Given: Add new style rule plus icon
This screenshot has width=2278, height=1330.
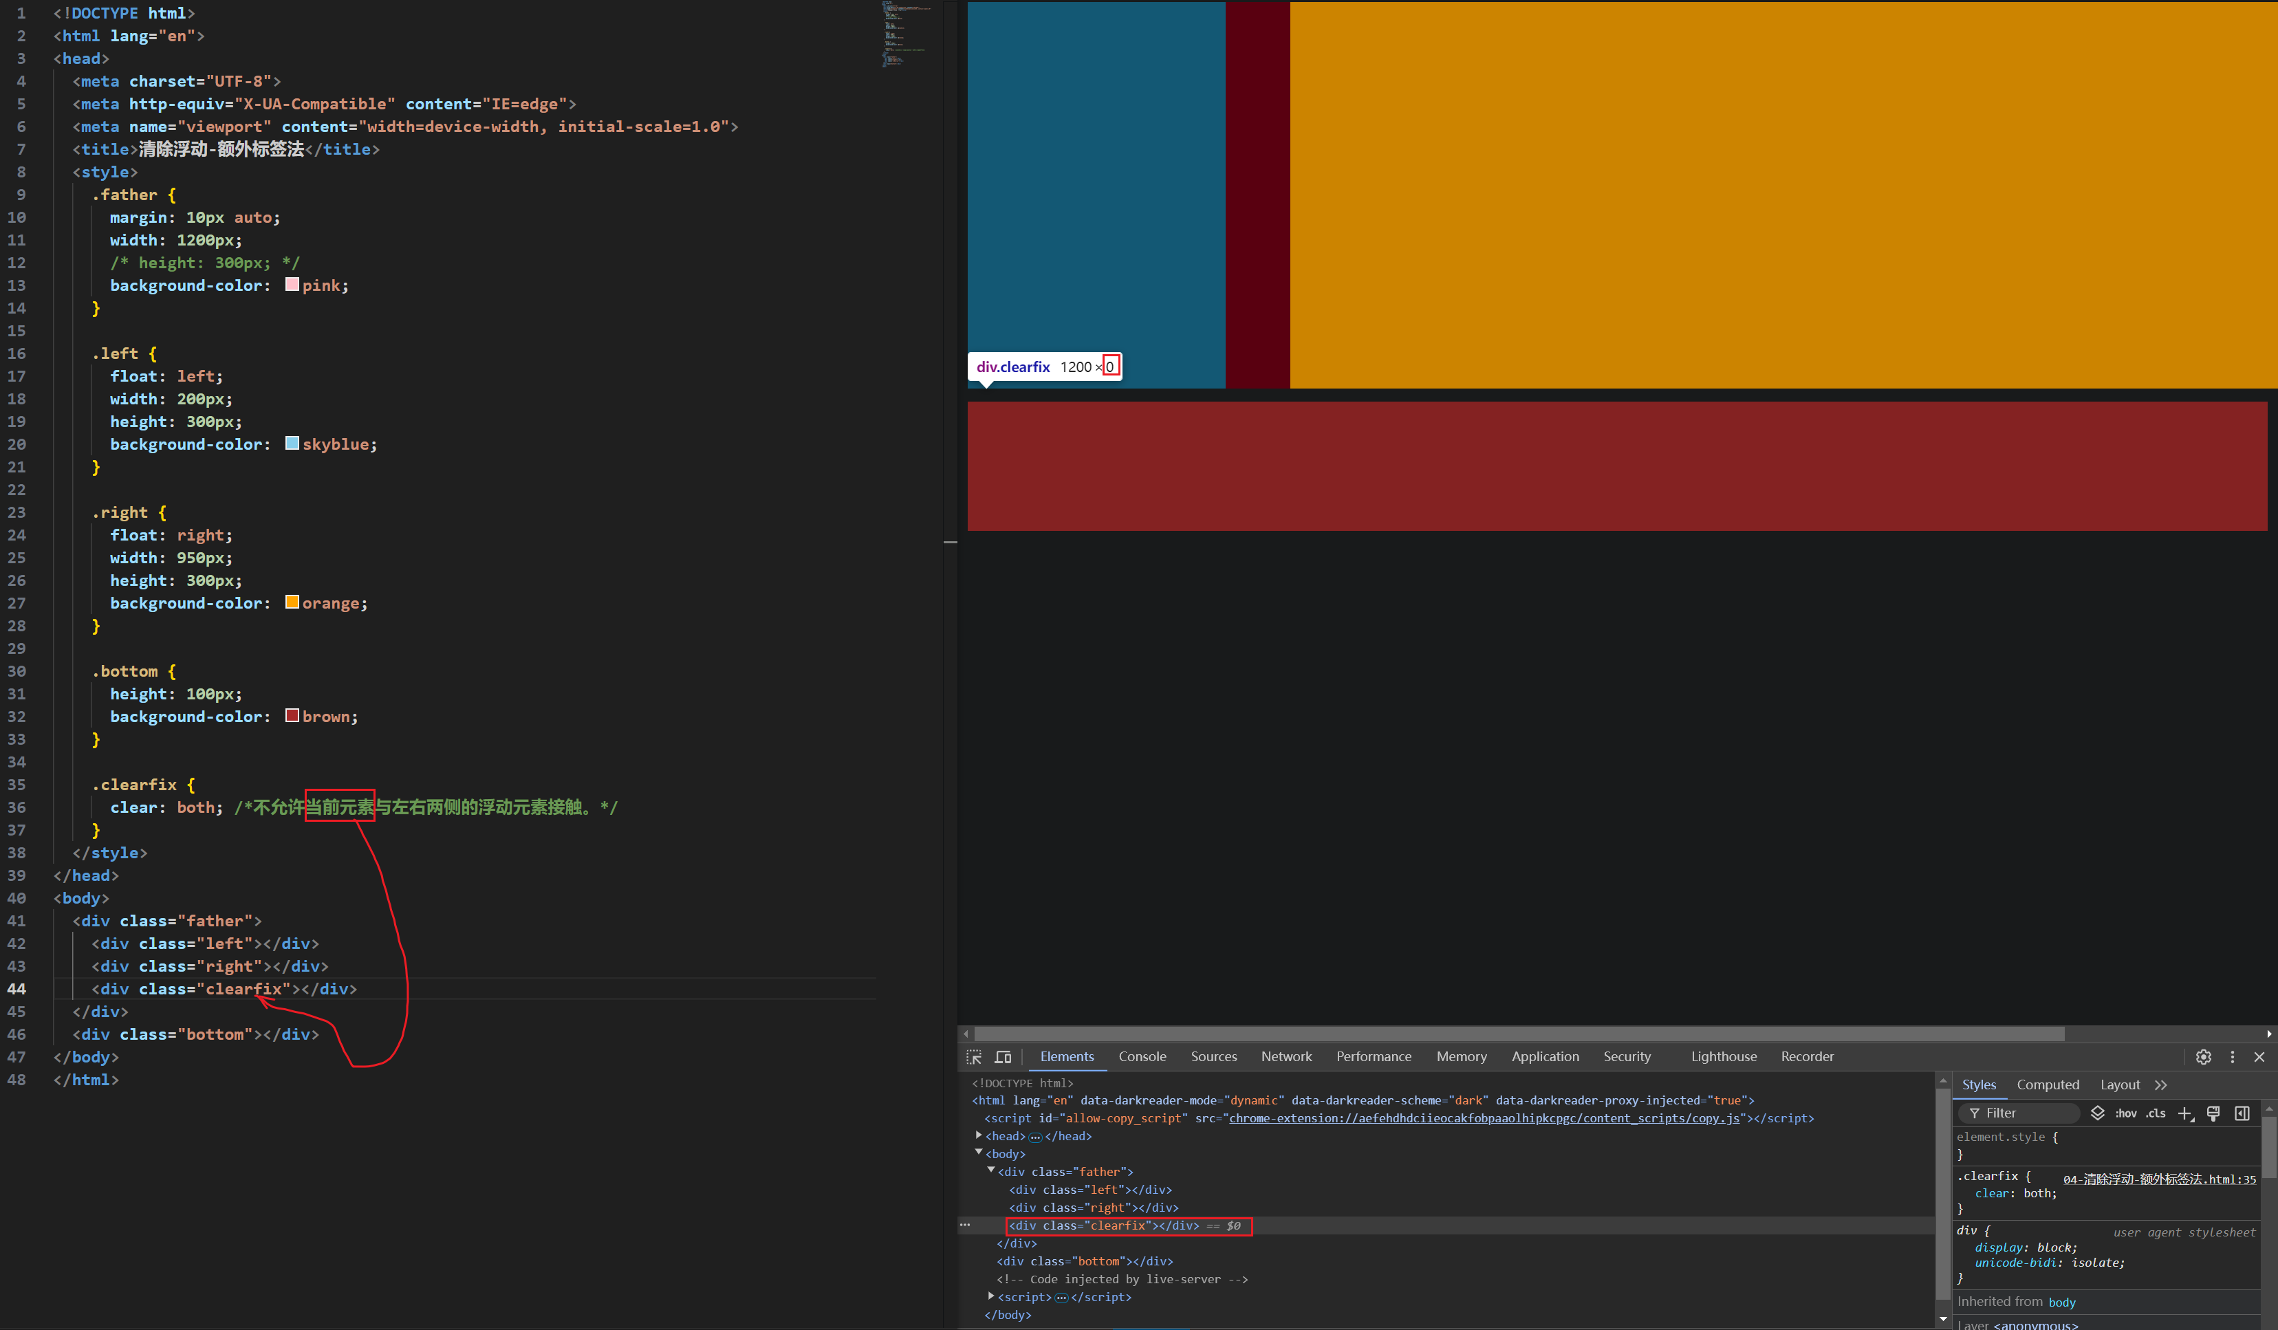Looking at the screenshot, I should click(x=2185, y=1113).
